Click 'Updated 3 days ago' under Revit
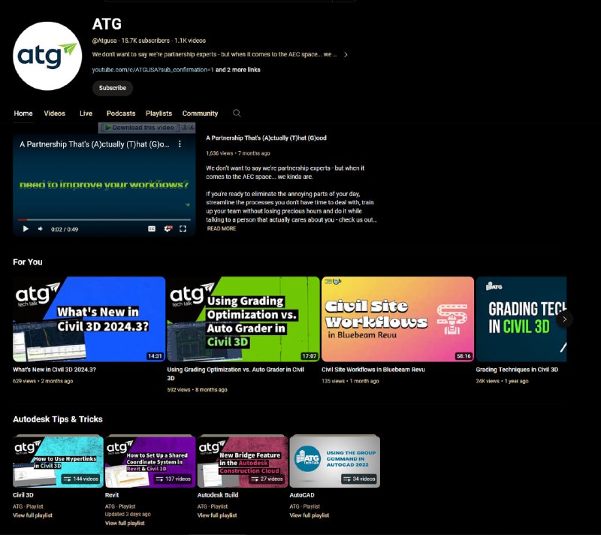This screenshot has width=601, height=535. pyautogui.click(x=128, y=514)
